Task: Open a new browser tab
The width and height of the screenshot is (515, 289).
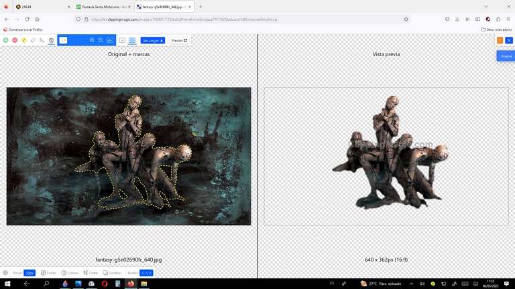Action: [x=201, y=7]
